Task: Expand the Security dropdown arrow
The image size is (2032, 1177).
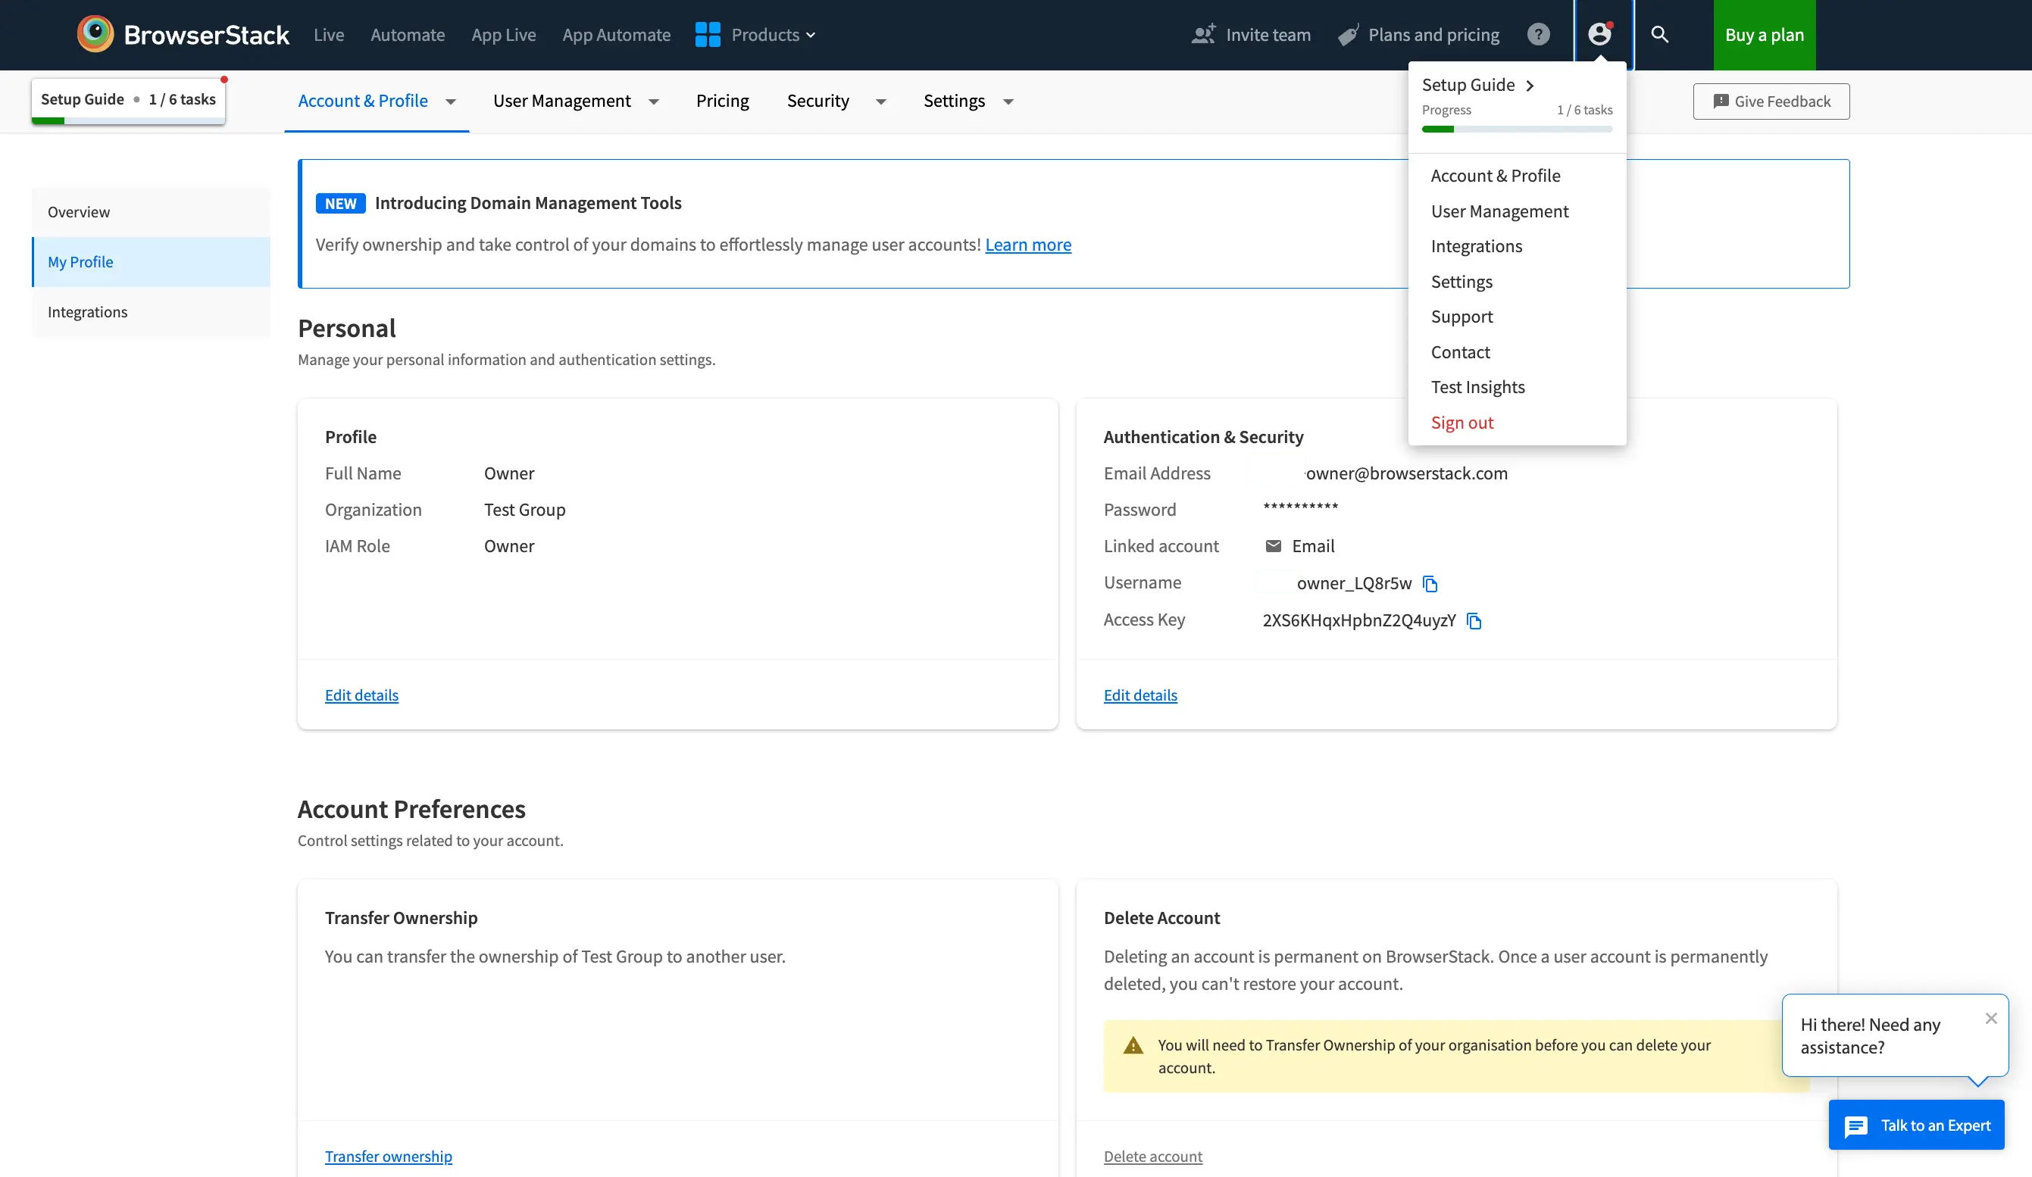Action: pyautogui.click(x=881, y=101)
